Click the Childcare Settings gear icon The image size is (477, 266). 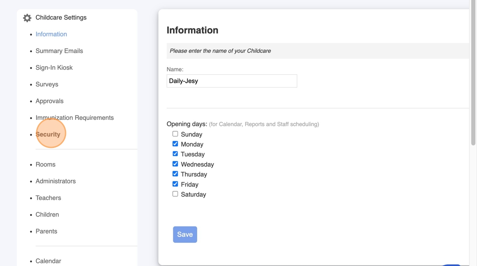click(27, 18)
